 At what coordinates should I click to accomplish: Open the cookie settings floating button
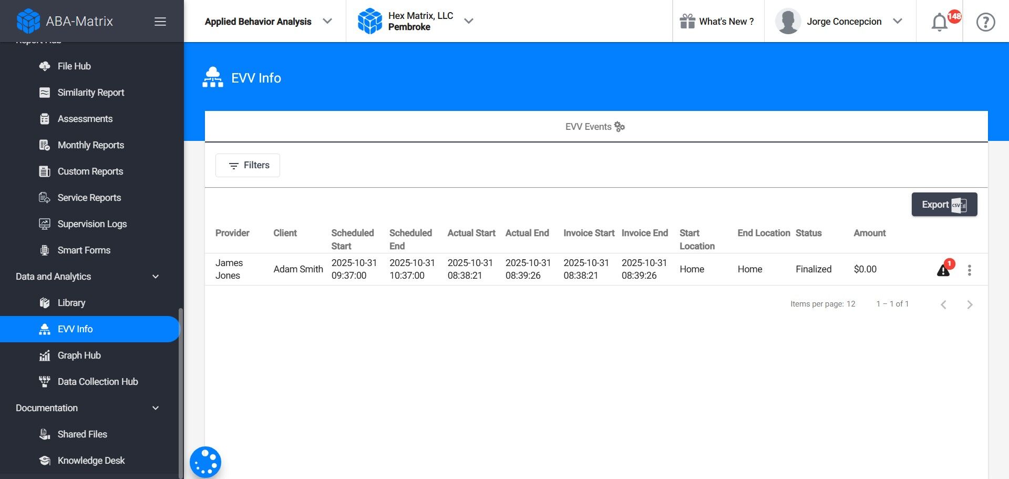(x=205, y=462)
